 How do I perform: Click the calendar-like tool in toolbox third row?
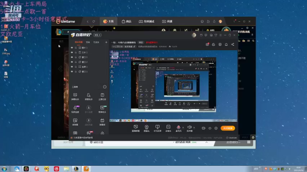coord(102,122)
